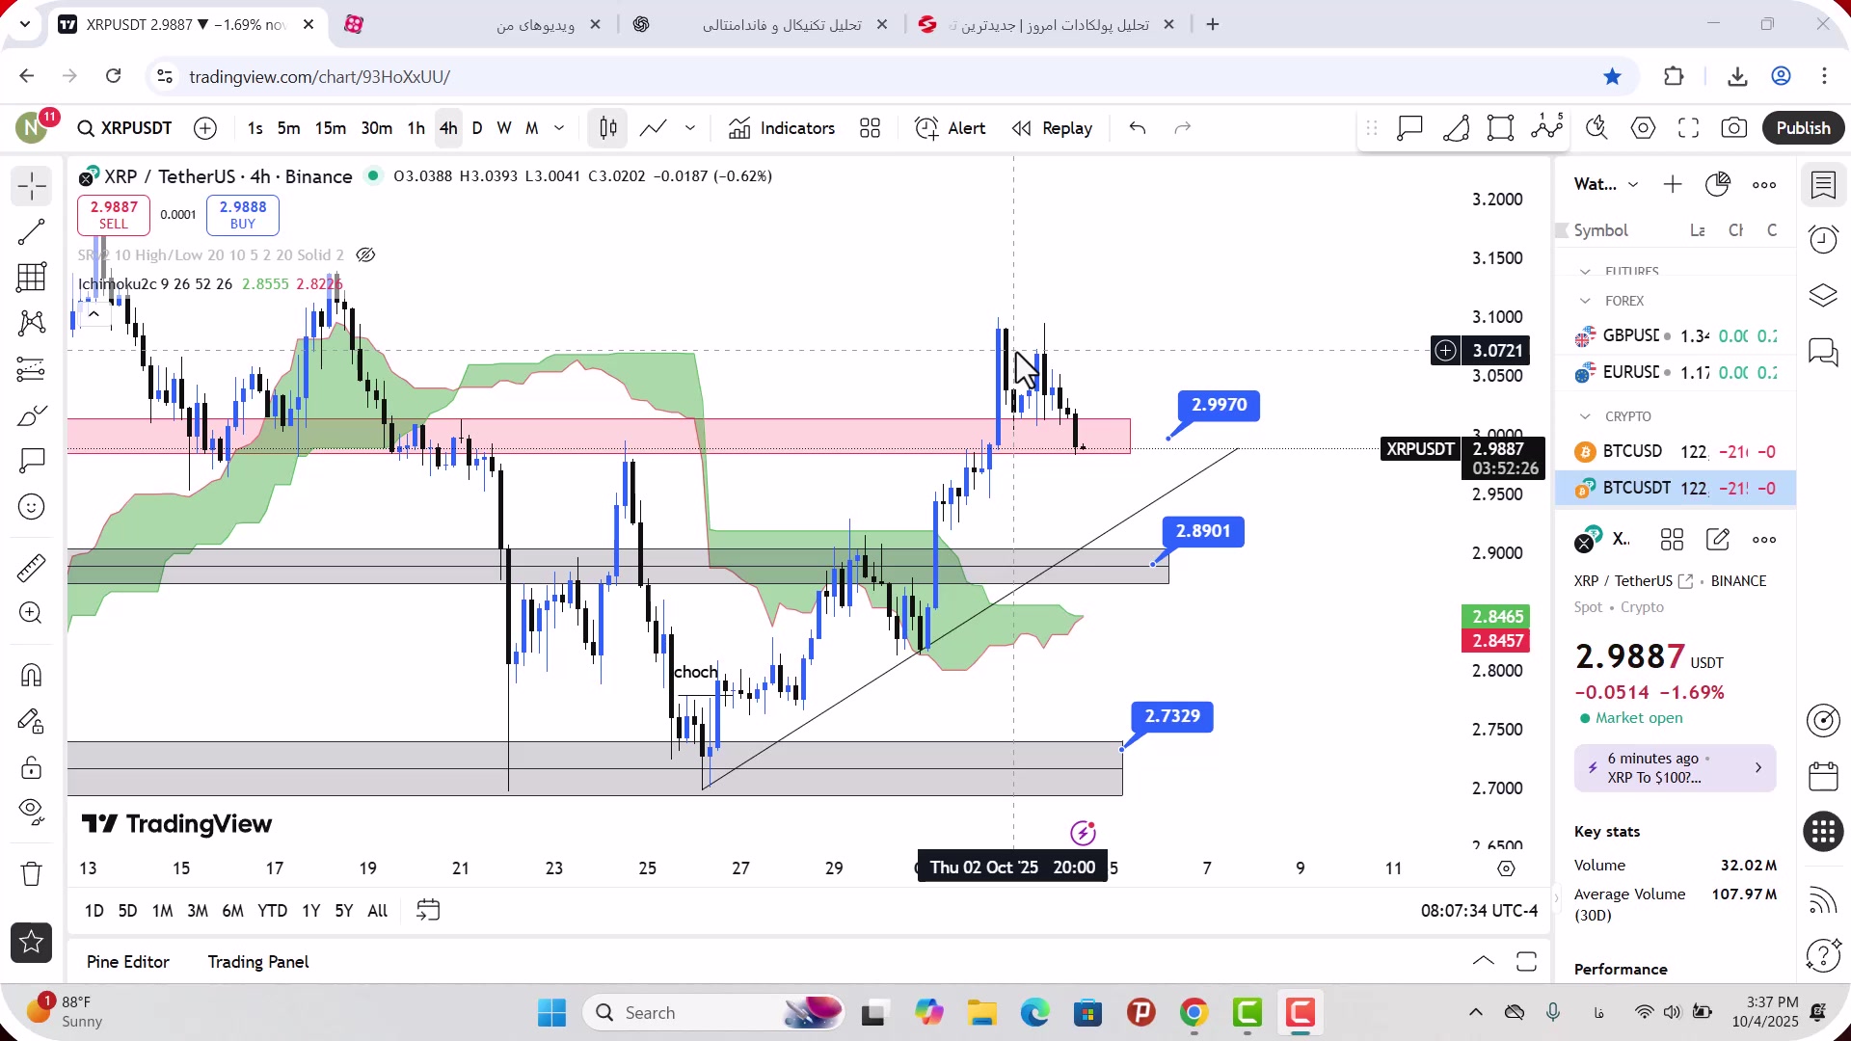Create a new Alert
Image resolution: width=1851 pixels, height=1041 pixels.
pos(951,128)
